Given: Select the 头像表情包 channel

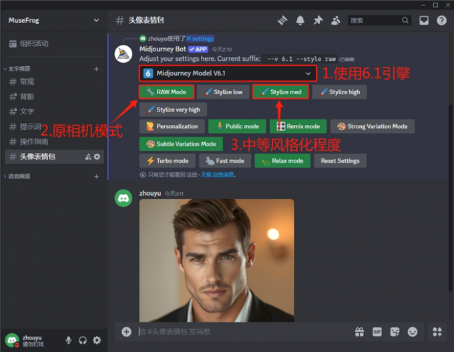Looking at the screenshot, I should coord(54,157).
